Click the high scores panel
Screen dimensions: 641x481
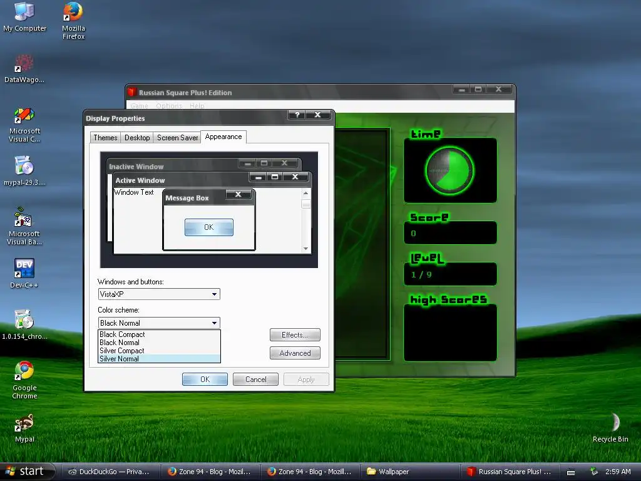click(x=450, y=333)
